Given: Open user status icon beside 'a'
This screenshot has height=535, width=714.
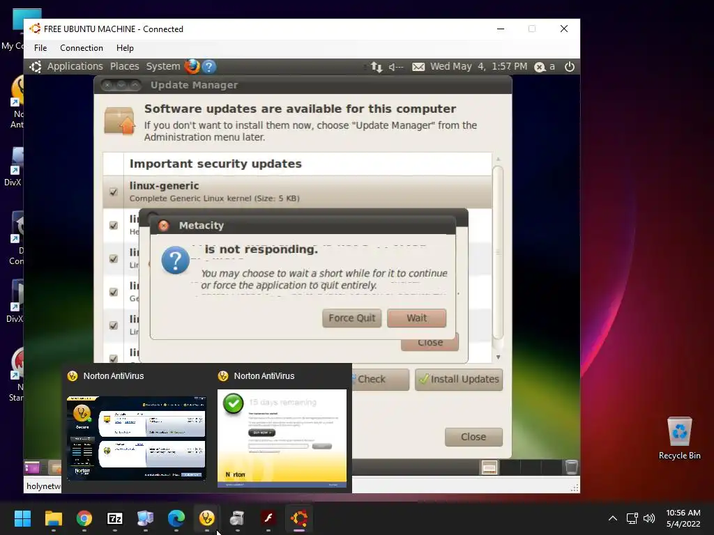Looking at the screenshot, I should click(540, 67).
